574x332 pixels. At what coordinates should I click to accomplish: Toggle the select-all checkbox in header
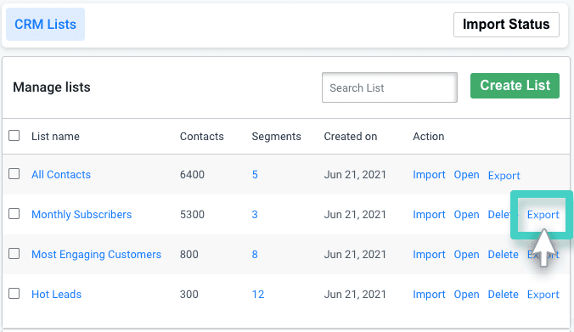(x=14, y=136)
